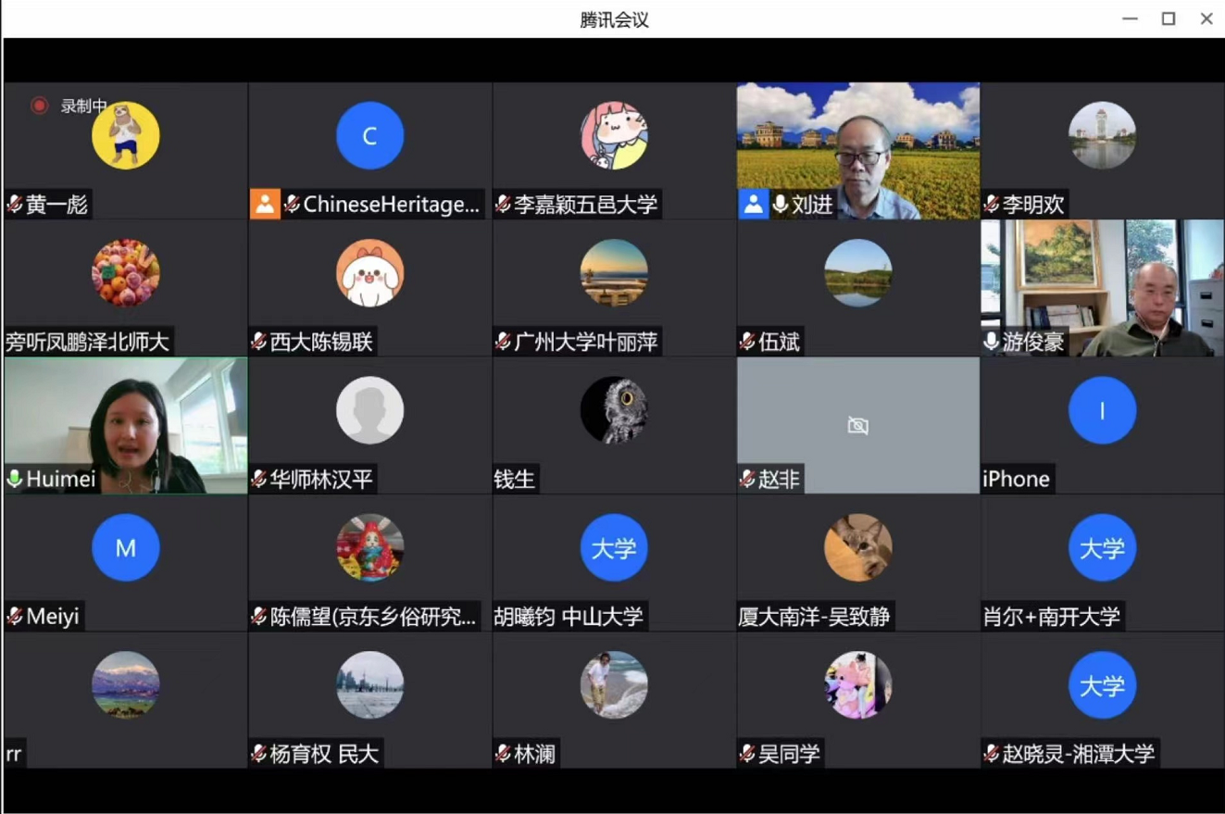The width and height of the screenshot is (1225, 814).
Task: Select the owl avatar of 钱生
Action: tap(613, 409)
